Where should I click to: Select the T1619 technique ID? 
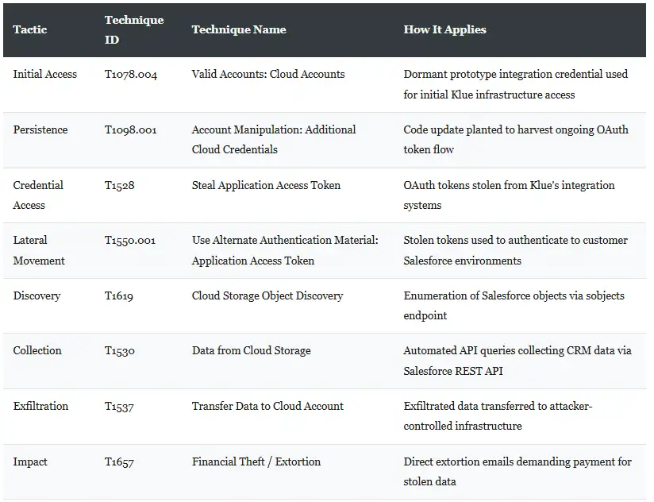[119, 295]
